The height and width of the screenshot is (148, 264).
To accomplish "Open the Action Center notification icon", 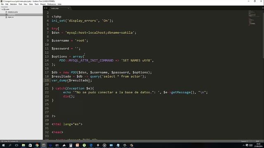I will pos(247,145).
